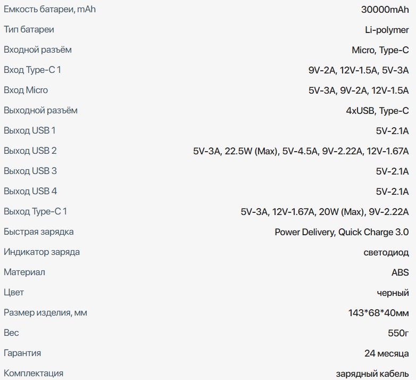Click the 'зарядный кабель' package contents value
Viewport: 416px width, 380px height.
tap(372, 374)
